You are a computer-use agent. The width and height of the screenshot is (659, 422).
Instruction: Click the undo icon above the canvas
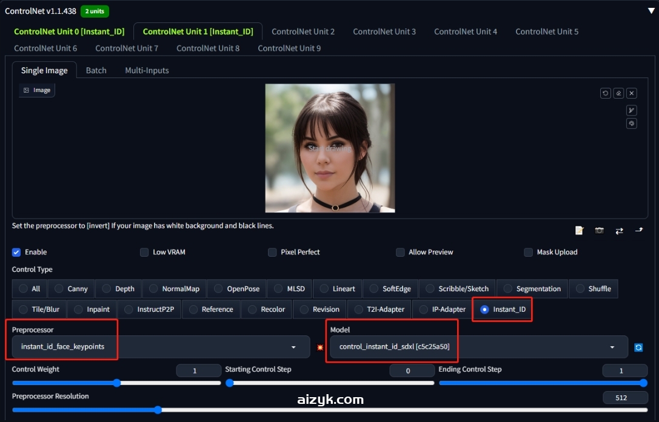click(x=605, y=93)
